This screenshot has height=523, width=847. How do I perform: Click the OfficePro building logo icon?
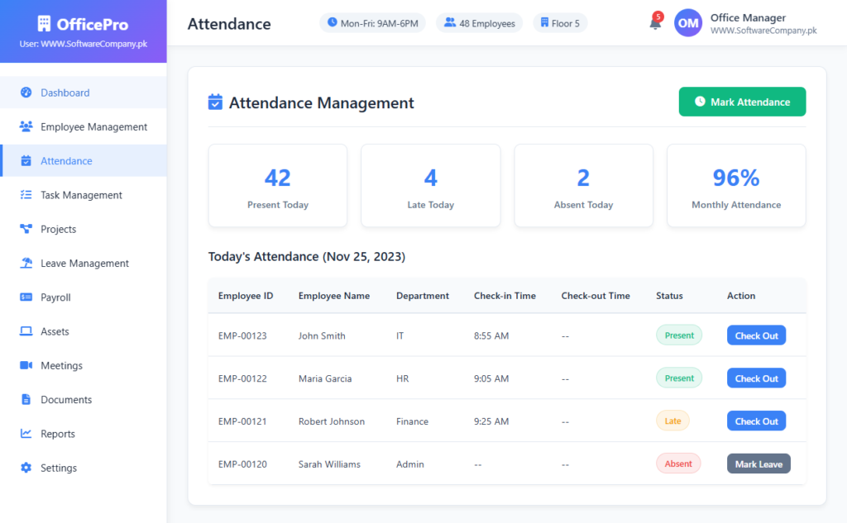45,24
